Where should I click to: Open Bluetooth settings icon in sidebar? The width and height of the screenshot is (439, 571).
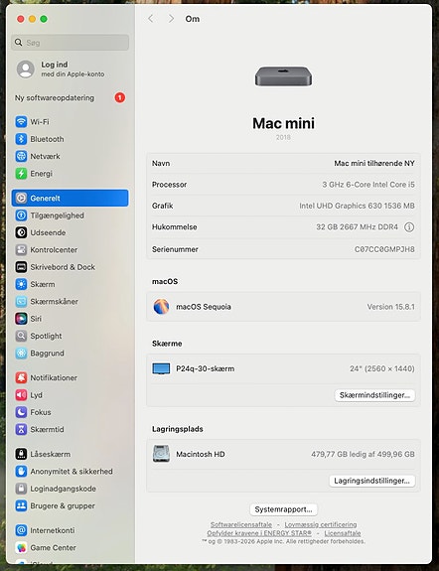[x=21, y=139]
